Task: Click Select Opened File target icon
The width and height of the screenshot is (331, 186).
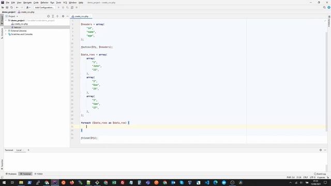Action: [x=48, y=16]
